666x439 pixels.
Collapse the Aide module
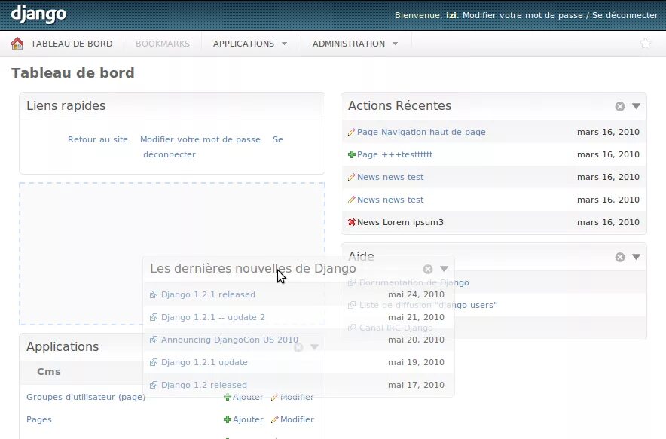pyautogui.click(x=636, y=257)
